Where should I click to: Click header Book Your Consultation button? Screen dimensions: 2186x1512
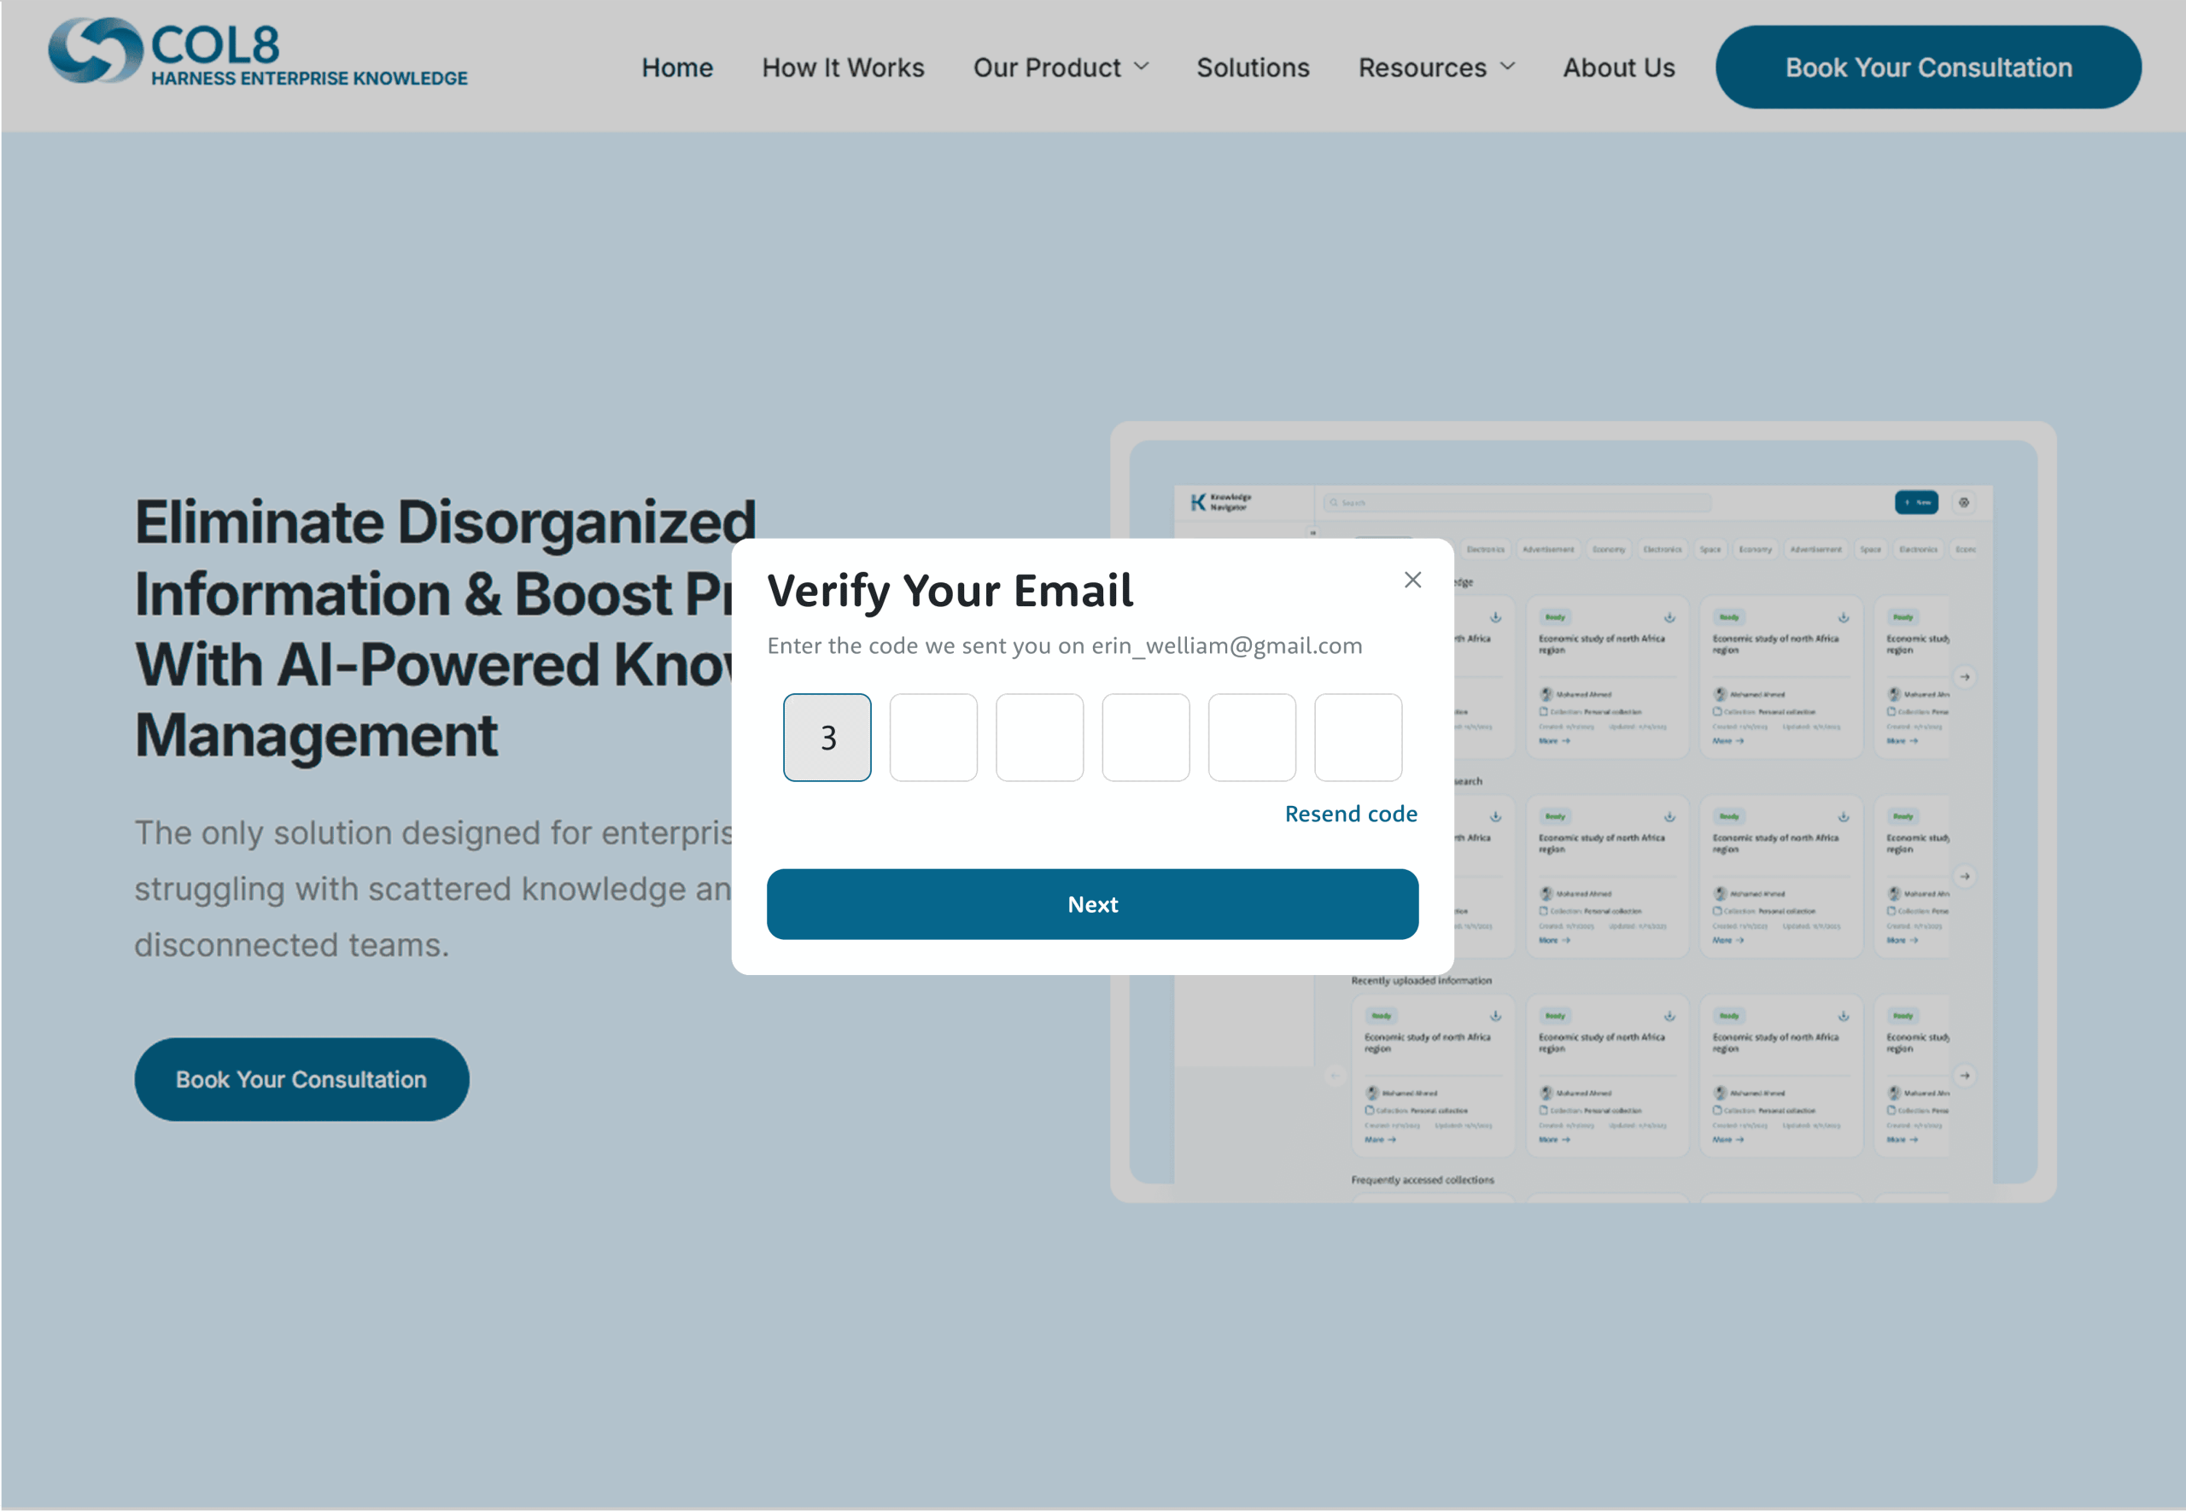[1927, 67]
